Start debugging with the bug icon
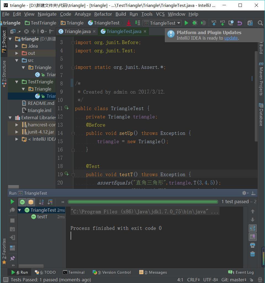The width and height of the screenshot is (265, 283). point(195,23)
